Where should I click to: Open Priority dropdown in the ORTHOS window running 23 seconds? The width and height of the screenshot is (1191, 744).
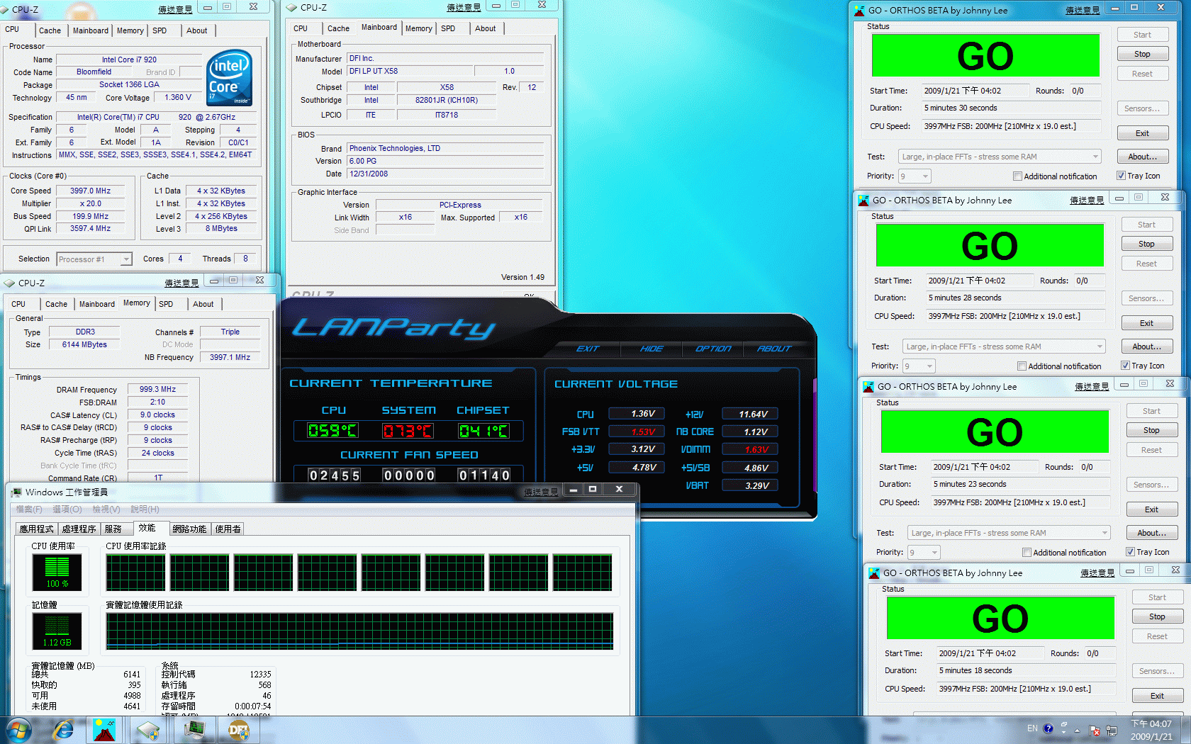pyautogui.click(x=924, y=552)
